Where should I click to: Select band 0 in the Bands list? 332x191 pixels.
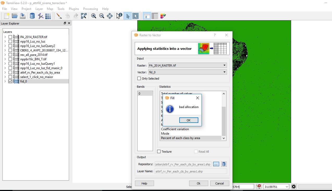pyautogui.click(x=145, y=94)
